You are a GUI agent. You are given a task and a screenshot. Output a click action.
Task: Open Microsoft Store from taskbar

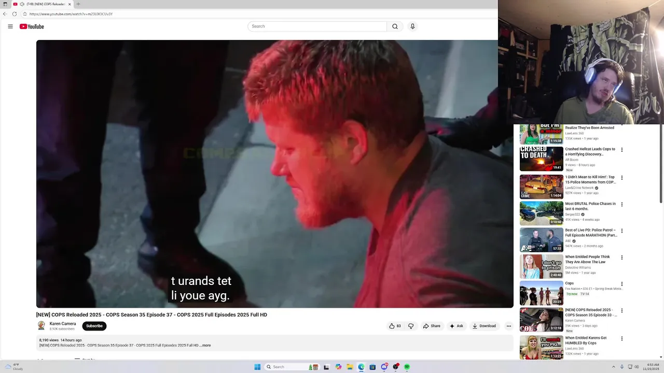372,367
